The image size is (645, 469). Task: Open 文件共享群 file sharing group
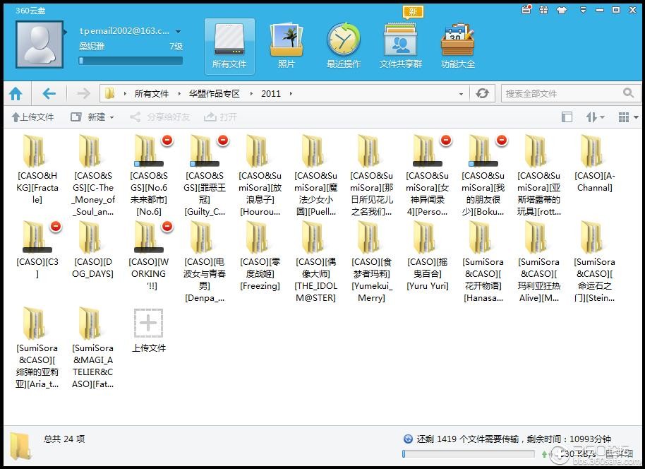tap(400, 46)
